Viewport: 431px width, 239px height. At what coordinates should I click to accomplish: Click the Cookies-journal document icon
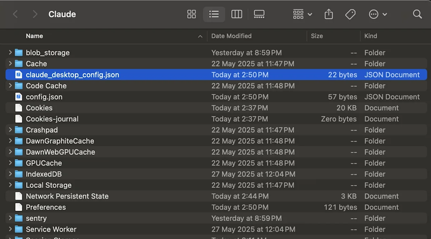click(19, 119)
